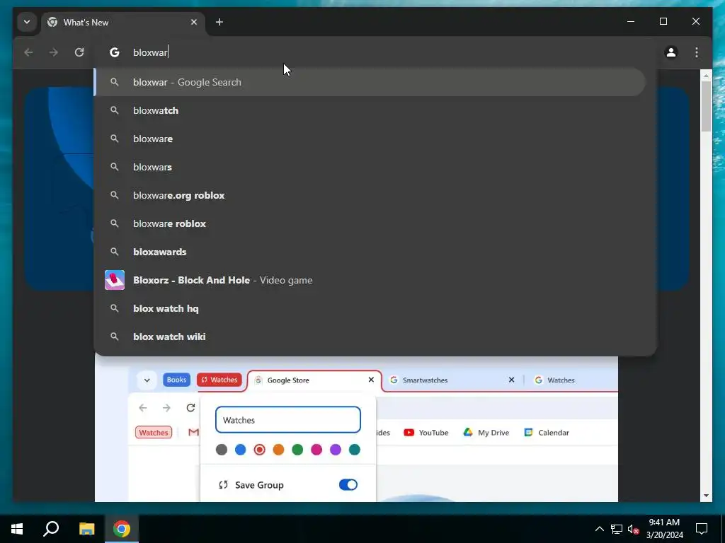Click the muted volume tray icon

tap(633, 529)
